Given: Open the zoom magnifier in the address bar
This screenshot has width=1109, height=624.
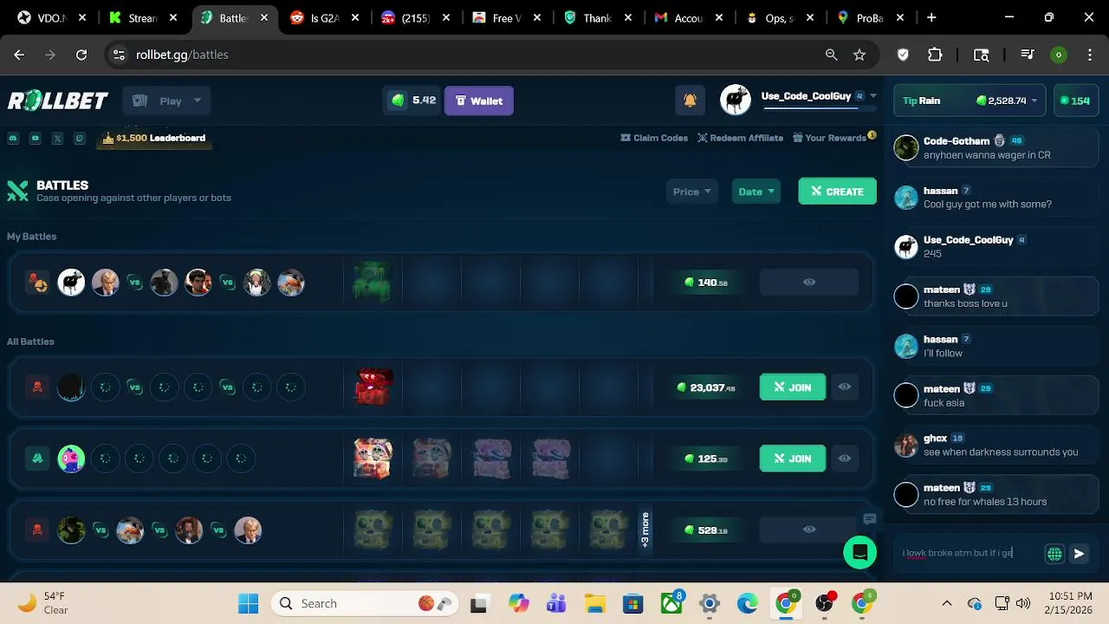Looking at the screenshot, I should pyautogui.click(x=831, y=55).
